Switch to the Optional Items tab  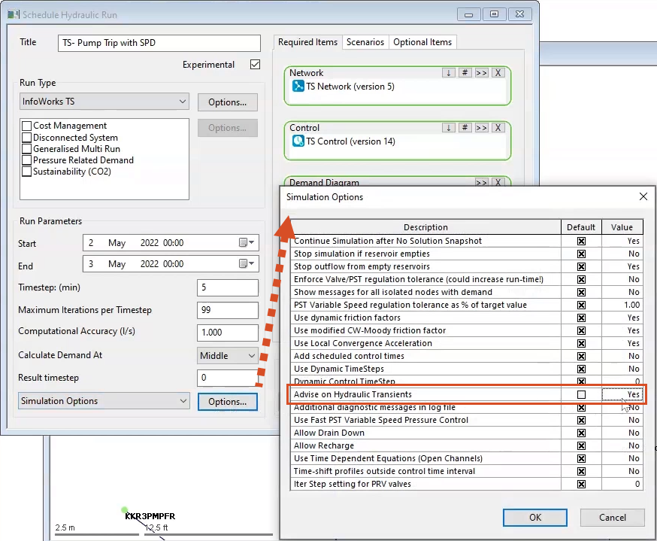pos(422,42)
